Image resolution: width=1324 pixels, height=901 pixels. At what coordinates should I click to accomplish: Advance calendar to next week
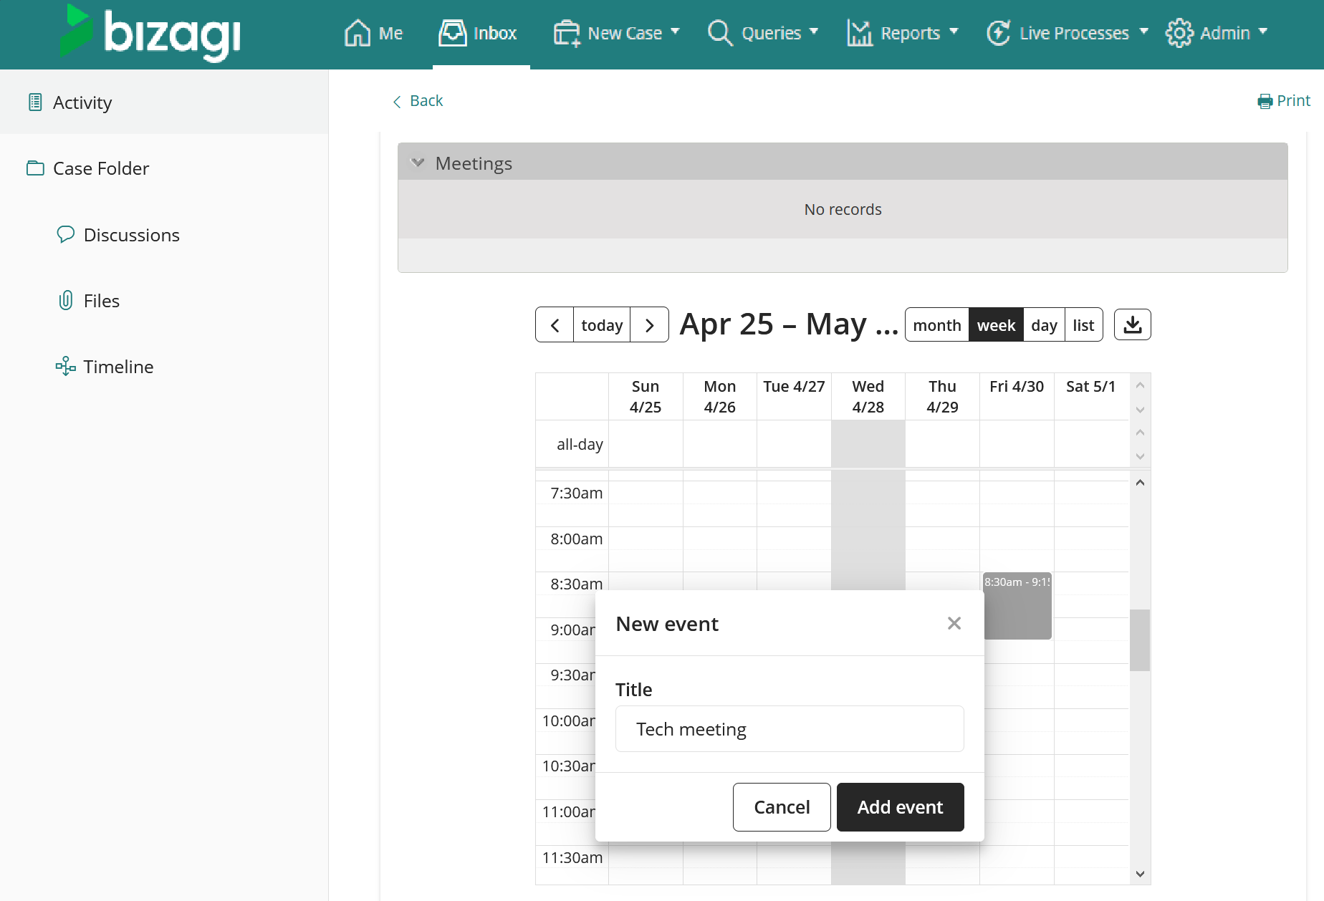[x=649, y=325]
